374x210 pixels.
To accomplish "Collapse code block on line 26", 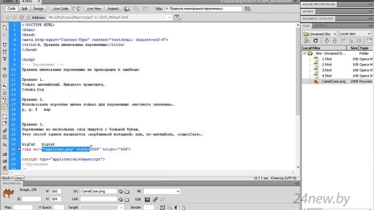I will coord(19,149).
